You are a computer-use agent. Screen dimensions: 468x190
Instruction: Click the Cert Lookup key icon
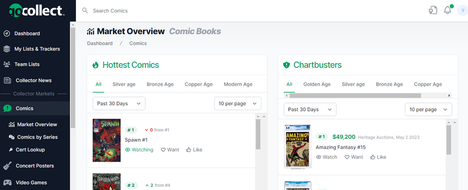(x=11, y=150)
